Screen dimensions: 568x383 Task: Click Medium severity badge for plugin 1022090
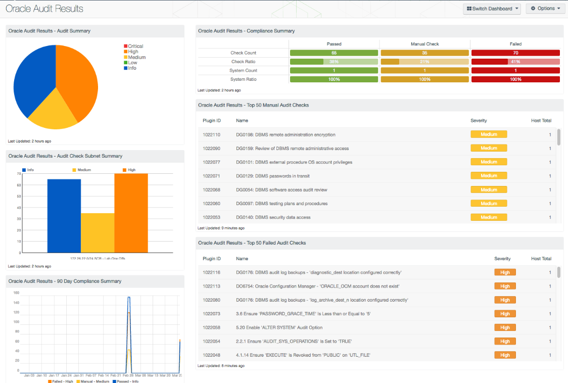click(x=489, y=148)
